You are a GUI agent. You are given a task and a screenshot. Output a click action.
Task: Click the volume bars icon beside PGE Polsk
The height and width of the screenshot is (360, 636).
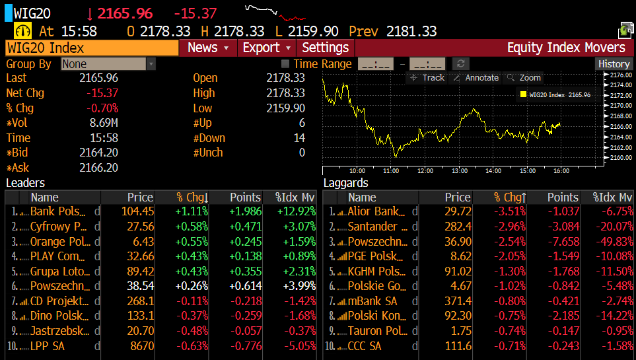[342, 257]
